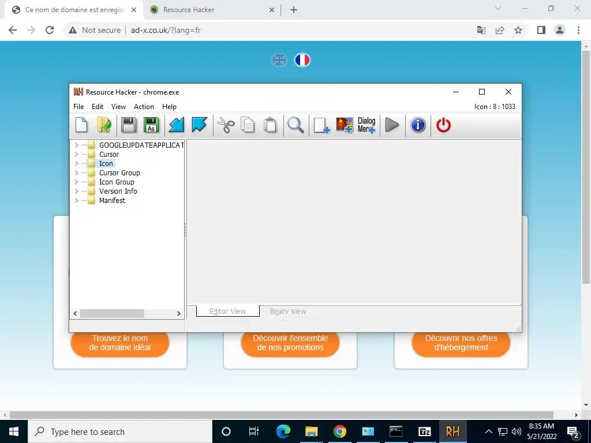The width and height of the screenshot is (591, 443).
Task: Reload the page in Chrome
Action: click(x=50, y=30)
